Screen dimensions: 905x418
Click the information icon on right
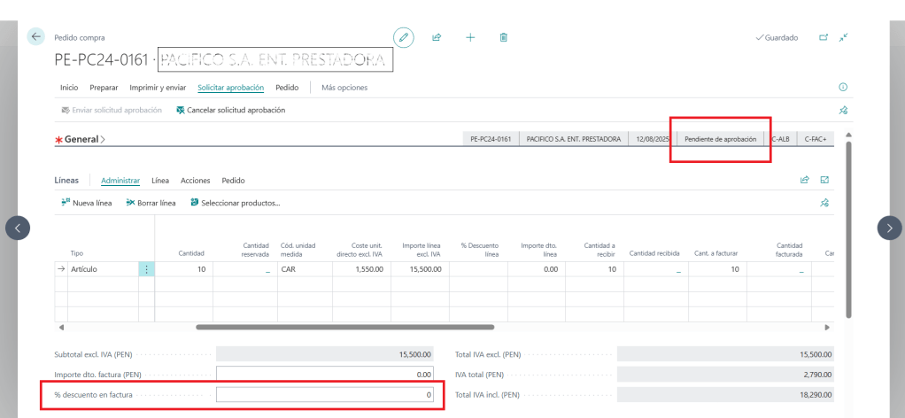[x=842, y=88]
